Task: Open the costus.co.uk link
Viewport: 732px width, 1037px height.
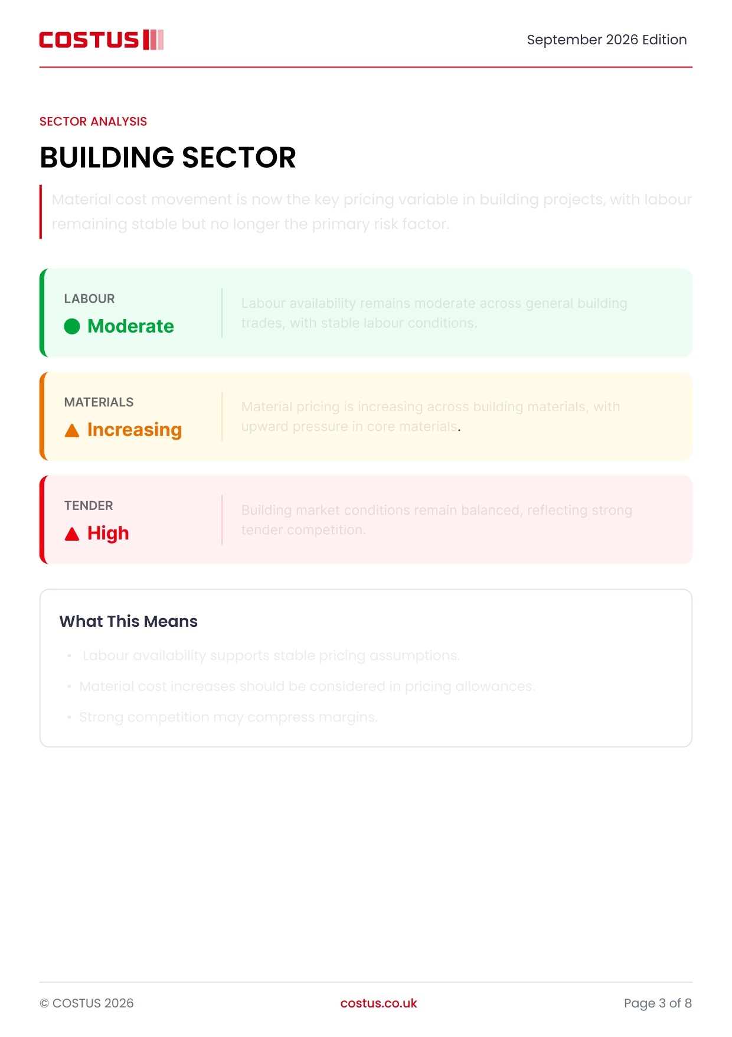Action: tap(378, 1003)
